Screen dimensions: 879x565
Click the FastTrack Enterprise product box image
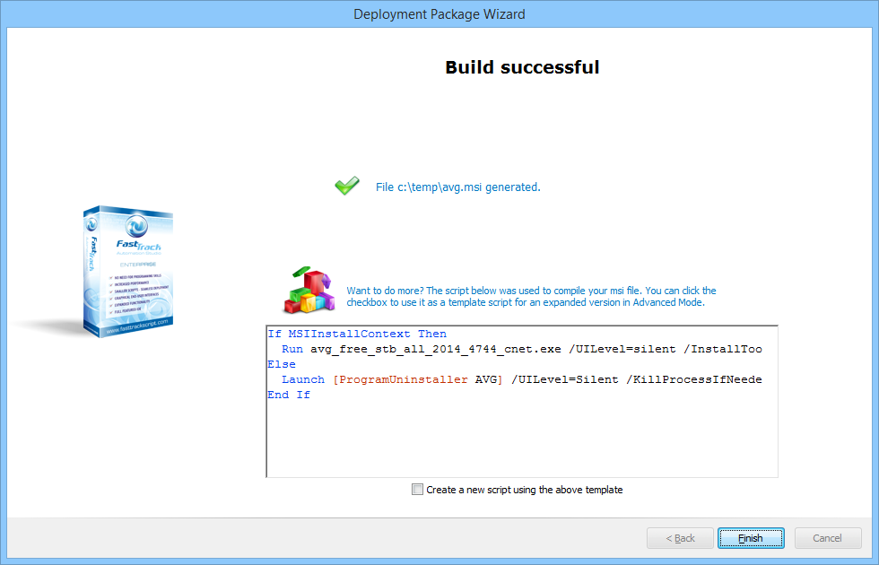click(128, 271)
